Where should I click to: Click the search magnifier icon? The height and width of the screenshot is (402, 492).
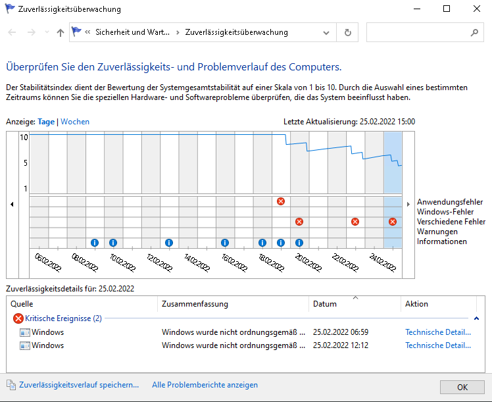474,32
